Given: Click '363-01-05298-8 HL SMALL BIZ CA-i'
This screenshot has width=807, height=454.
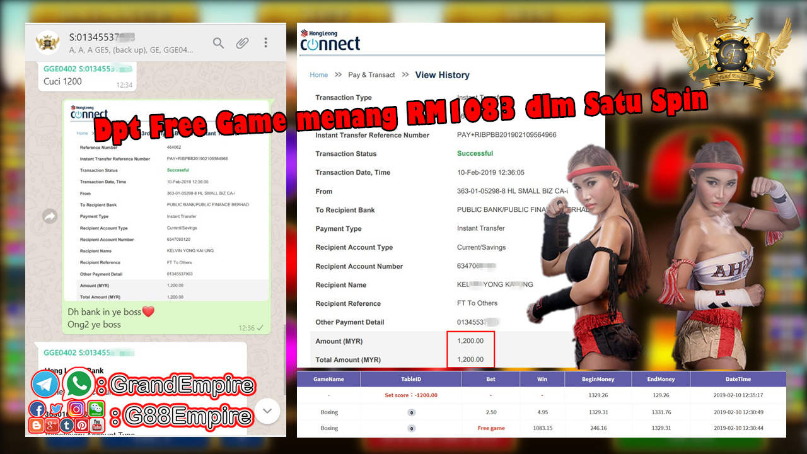Looking at the screenshot, I should 512,191.
